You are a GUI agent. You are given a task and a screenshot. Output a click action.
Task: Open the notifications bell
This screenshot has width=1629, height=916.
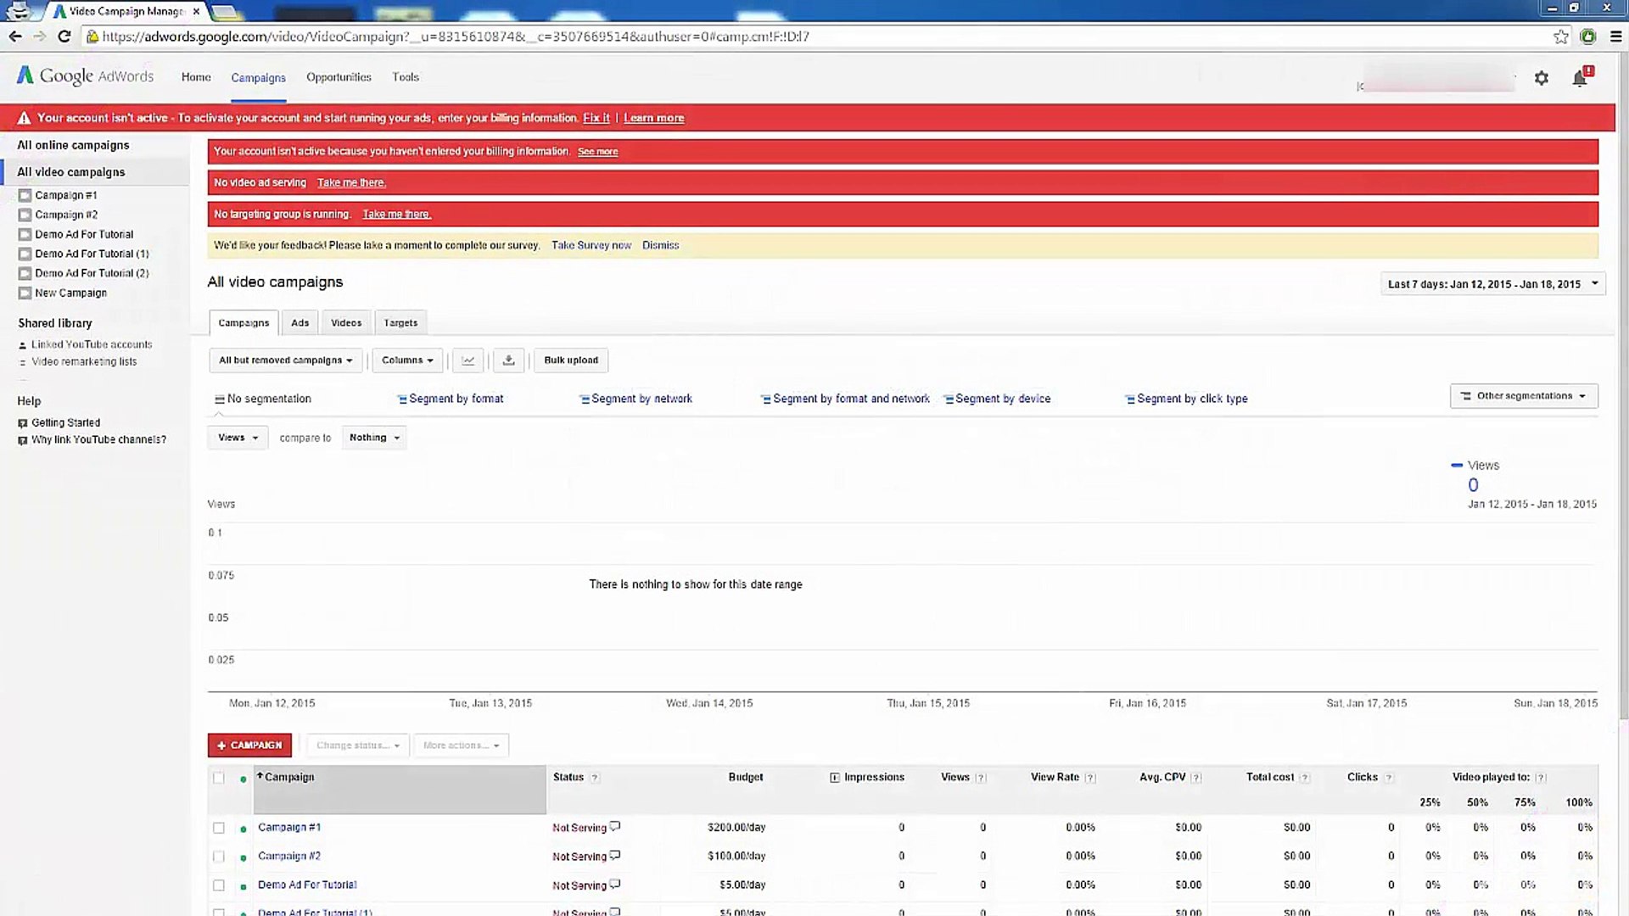click(x=1579, y=77)
